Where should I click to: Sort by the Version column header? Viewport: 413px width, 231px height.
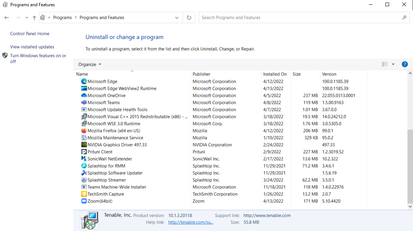(x=329, y=74)
